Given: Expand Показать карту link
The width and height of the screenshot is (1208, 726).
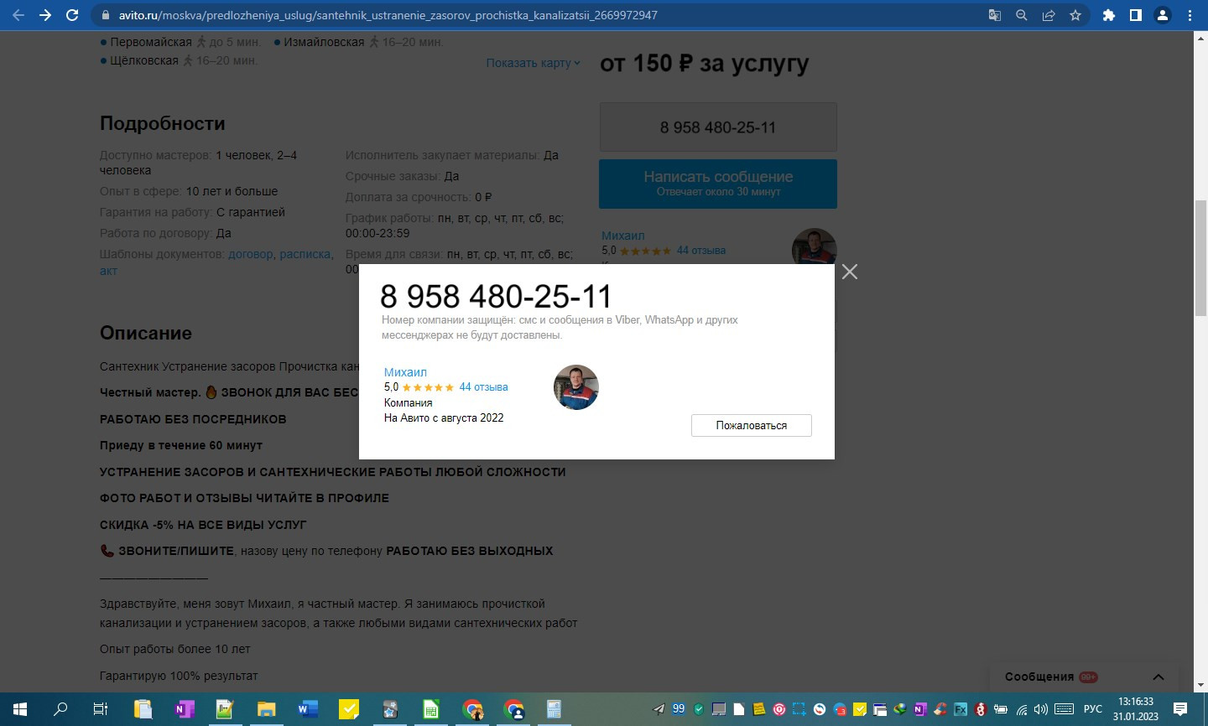Looking at the screenshot, I should [x=533, y=63].
